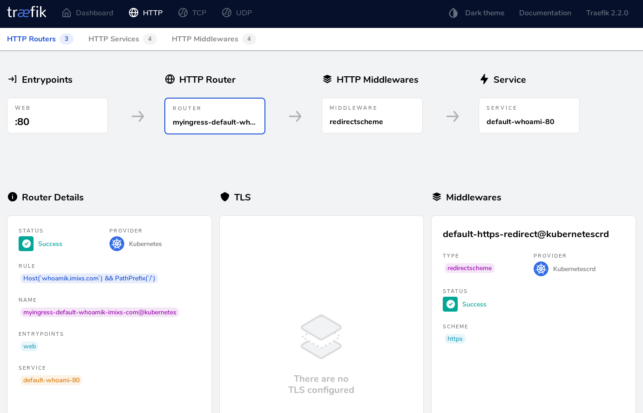
Task: Click the empty TLS placeholder graphic
Action: [321, 337]
